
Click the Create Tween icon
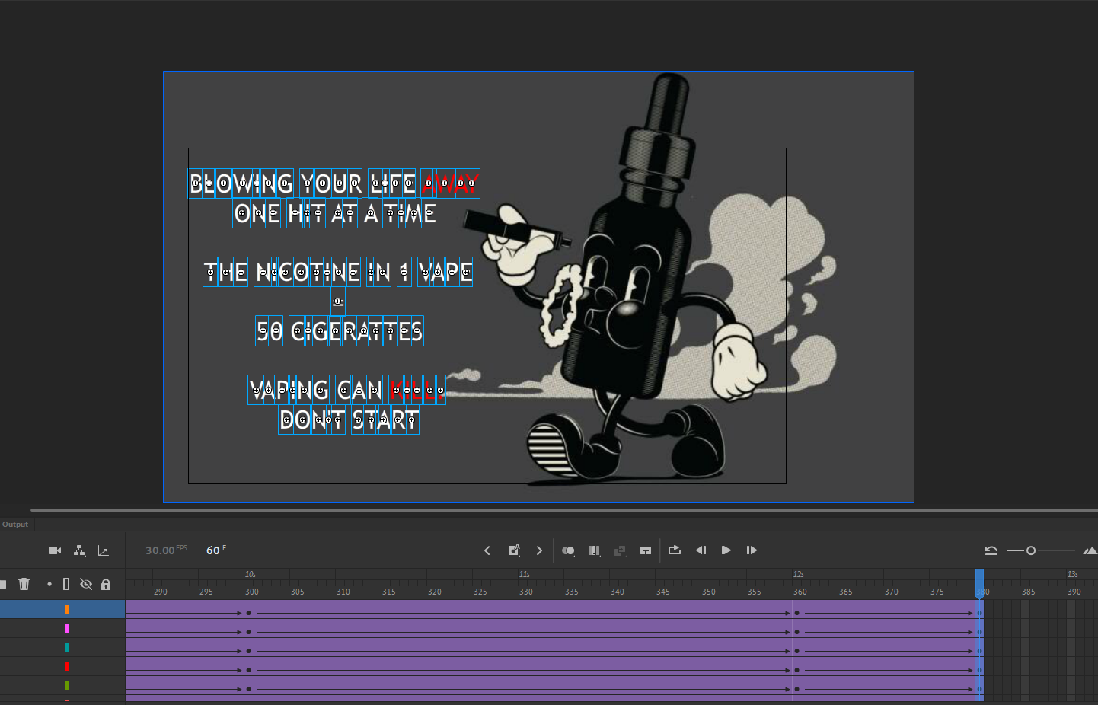(620, 550)
